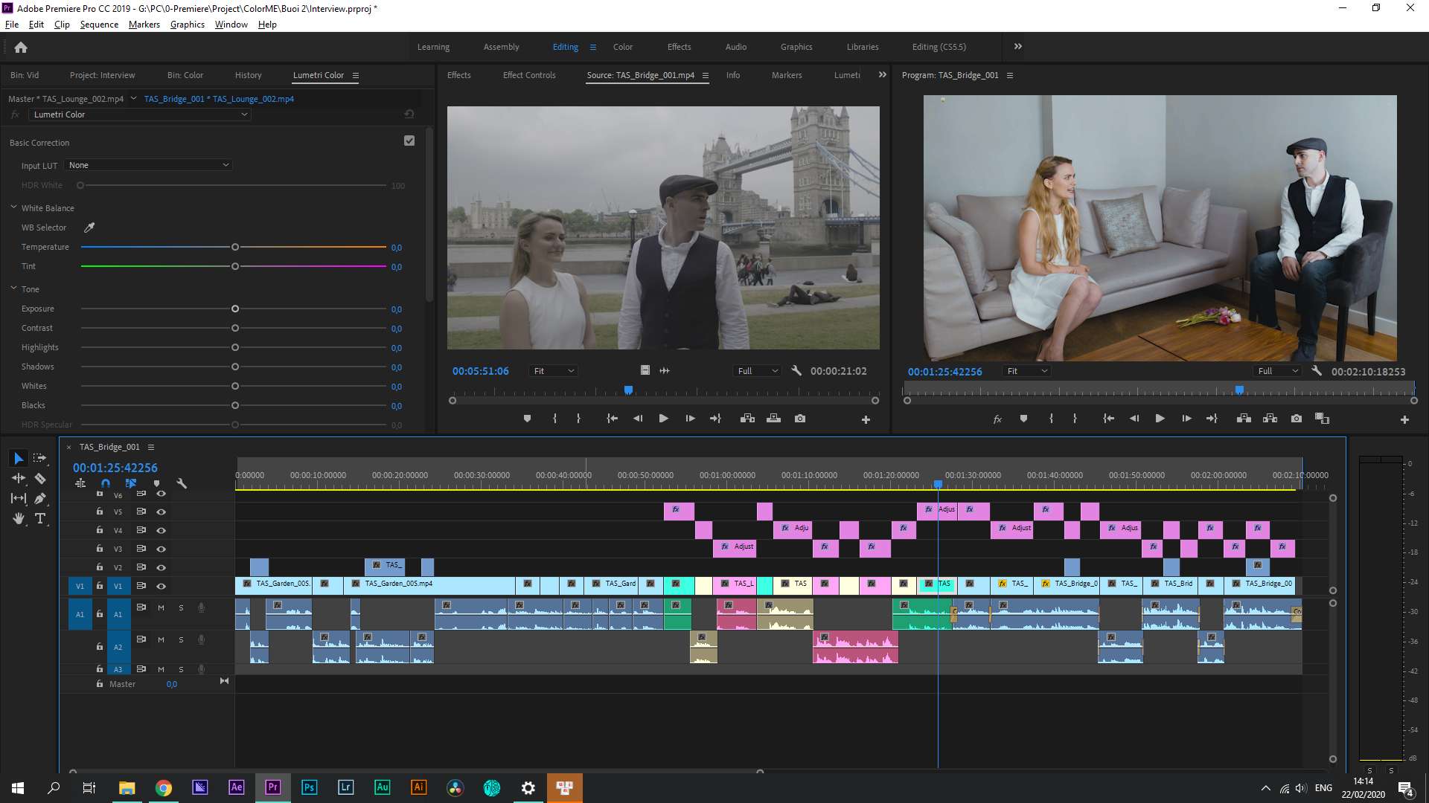This screenshot has height=803, width=1429.
Task: Toggle Basic Correction checkbox
Action: pyautogui.click(x=409, y=141)
